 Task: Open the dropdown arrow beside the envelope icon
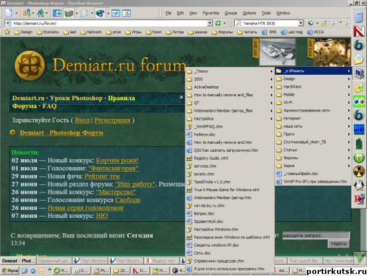pyautogui.click(x=92, y=13)
